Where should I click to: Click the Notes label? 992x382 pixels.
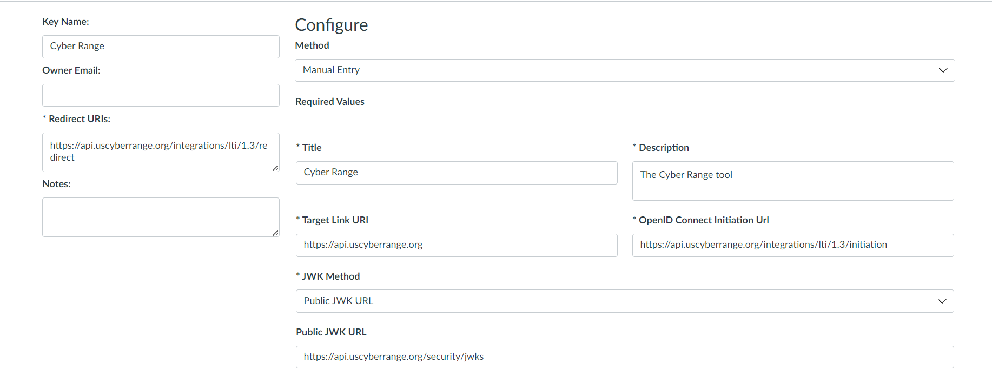pos(57,184)
